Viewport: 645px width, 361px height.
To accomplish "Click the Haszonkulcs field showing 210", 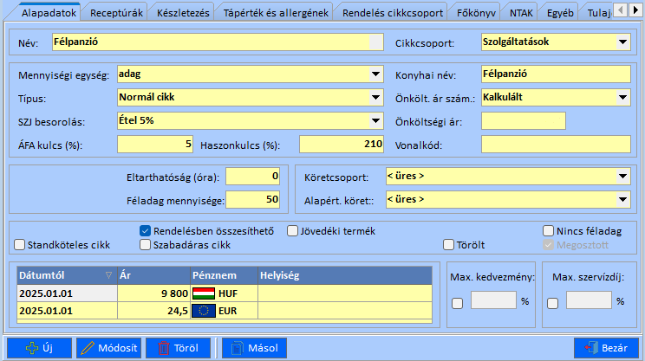I will (x=342, y=145).
